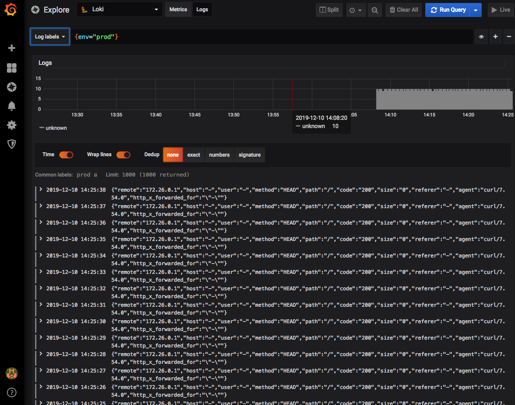This screenshot has height=405, width=515.
Task: Expand log row at 14:25:37
Action: pyautogui.click(x=41, y=206)
